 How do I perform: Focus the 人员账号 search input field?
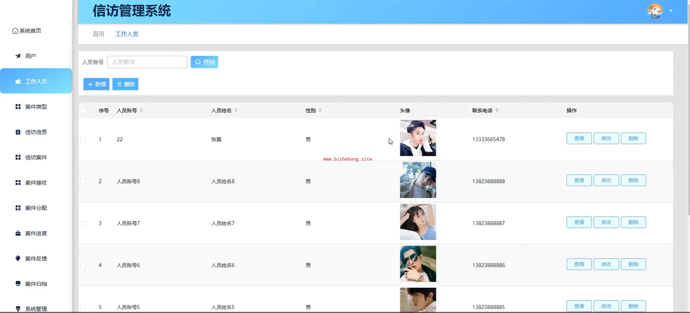point(147,62)
